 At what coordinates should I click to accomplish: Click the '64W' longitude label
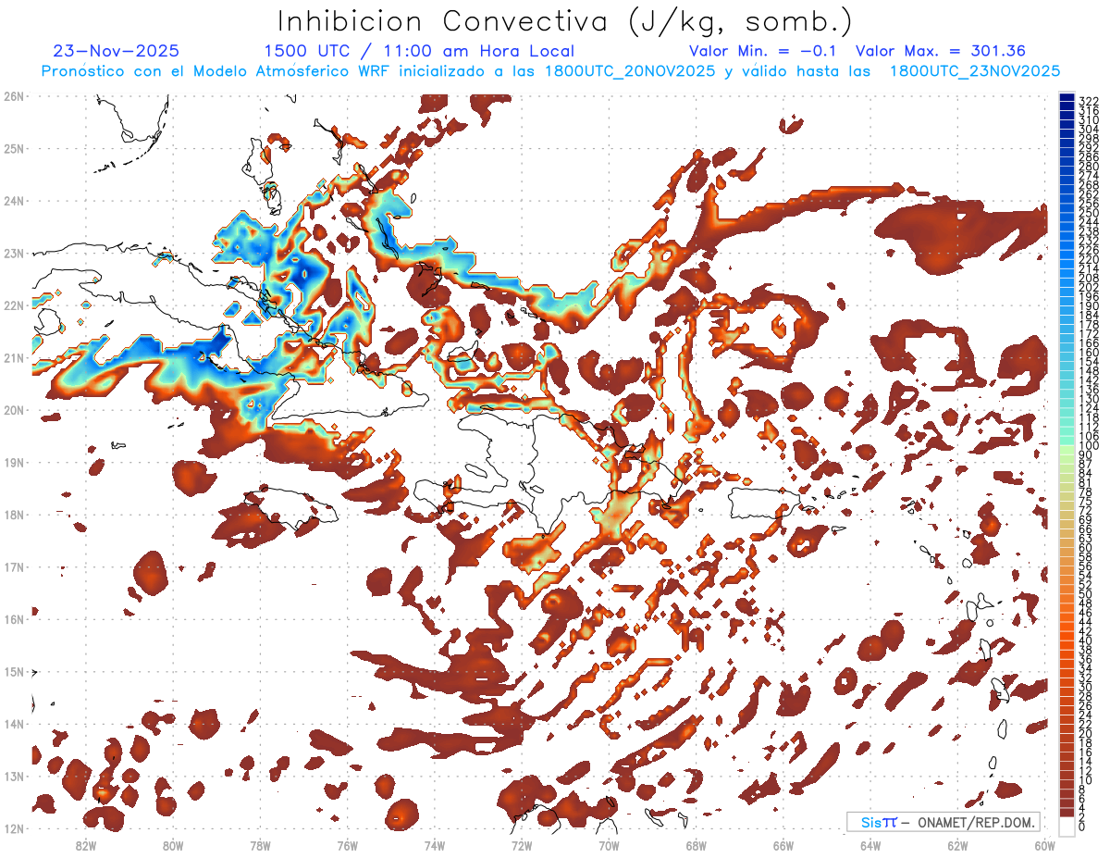(x=870, y=845)
